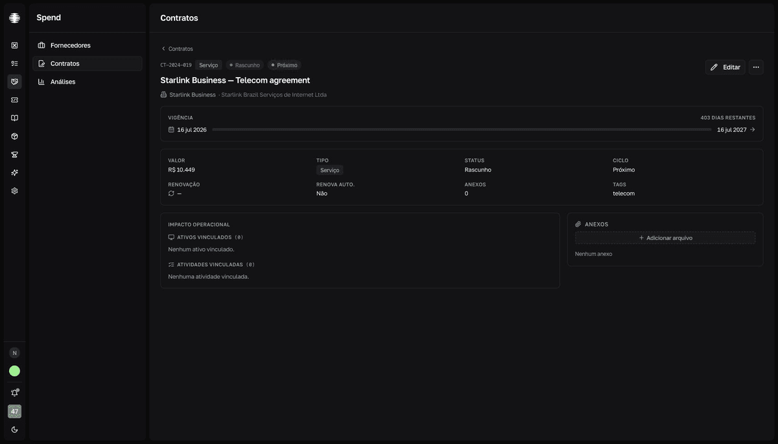778x444 pixels.
Task: Select the handshake Spend icon in left rail
Action: tap(14, 82)
